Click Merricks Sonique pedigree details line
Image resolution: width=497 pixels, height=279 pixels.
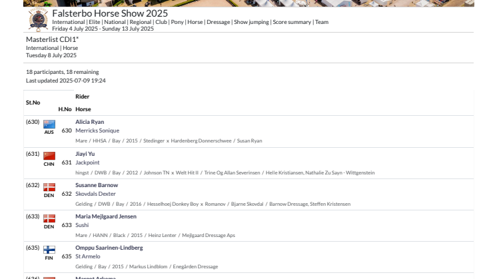click(169, 140)
